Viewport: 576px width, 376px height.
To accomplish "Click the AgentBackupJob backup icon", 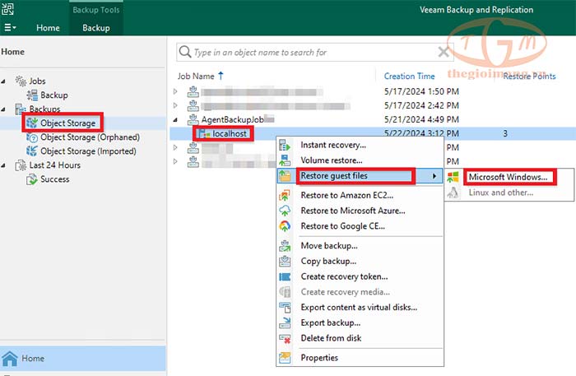I will click(193, 119).
